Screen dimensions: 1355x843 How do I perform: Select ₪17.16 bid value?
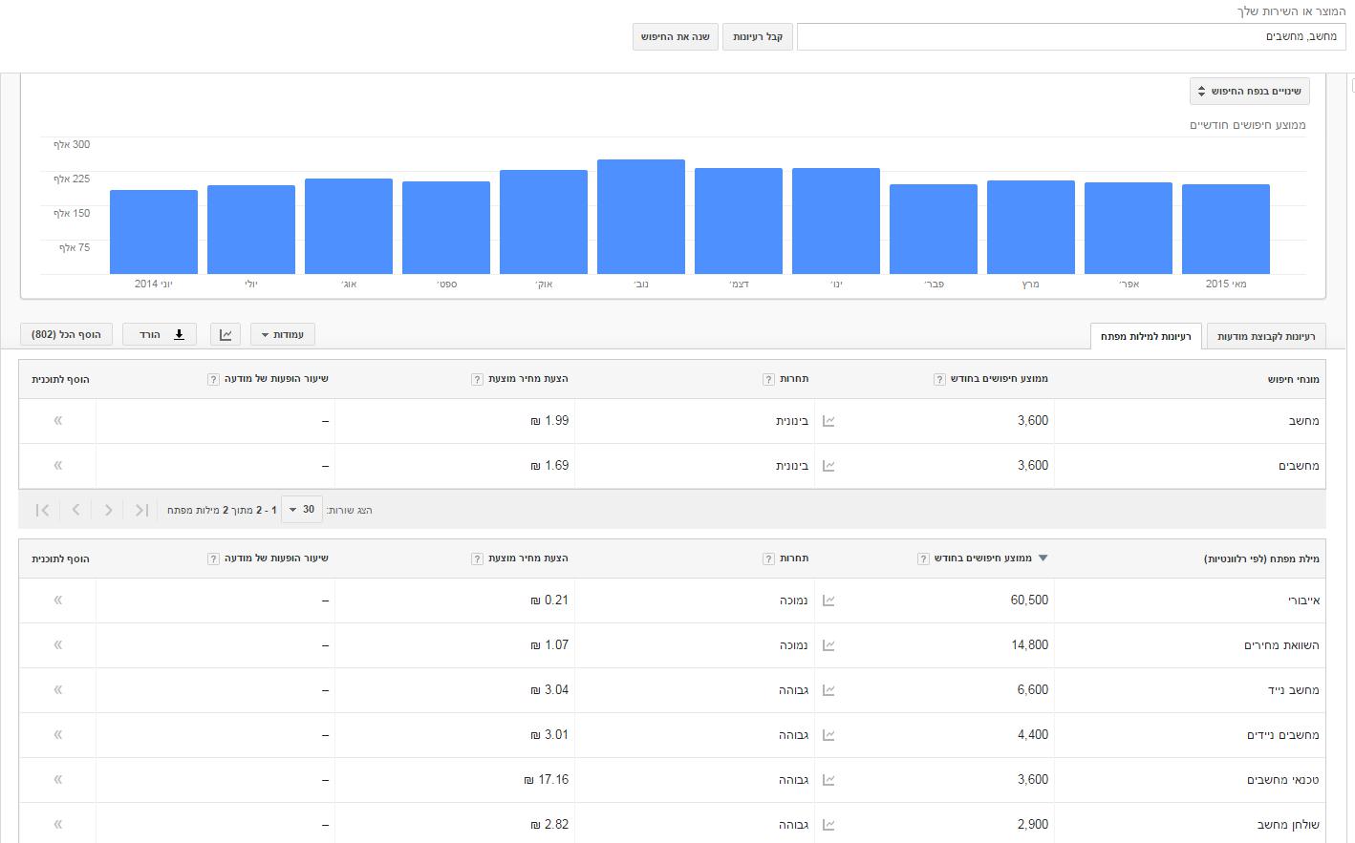[x=547, y=779]
